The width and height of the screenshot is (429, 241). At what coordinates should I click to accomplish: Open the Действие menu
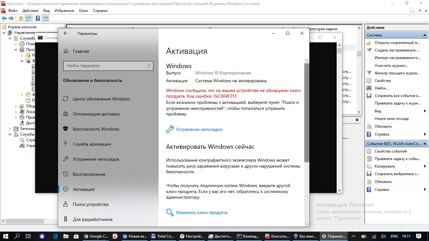30,11
